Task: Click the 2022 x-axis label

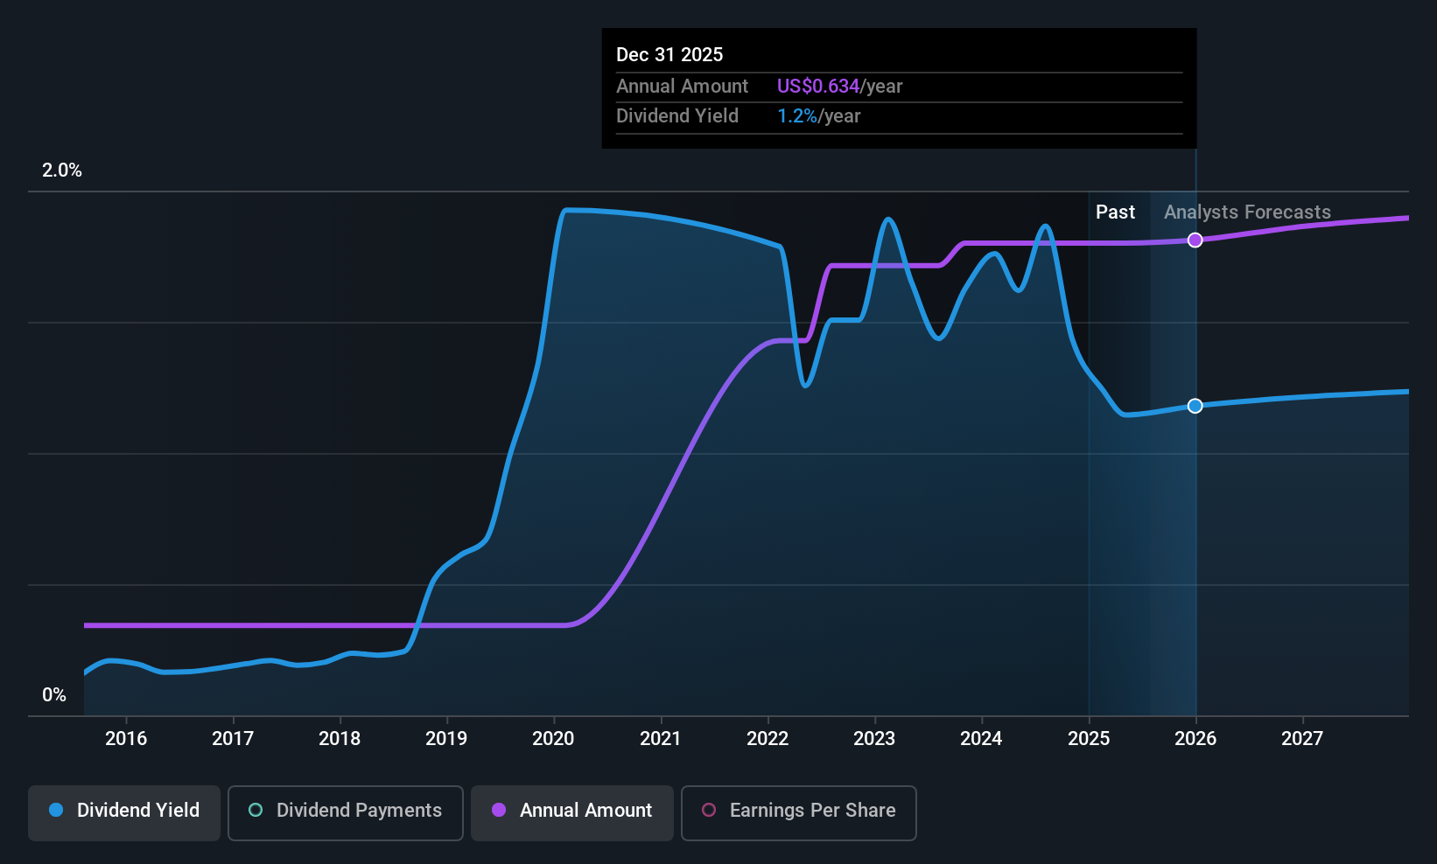Action: point(768,738)
